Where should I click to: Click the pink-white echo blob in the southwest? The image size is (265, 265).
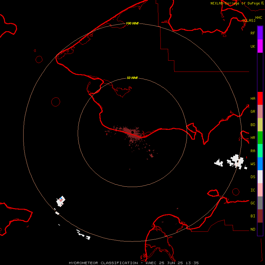click(61, 201)
